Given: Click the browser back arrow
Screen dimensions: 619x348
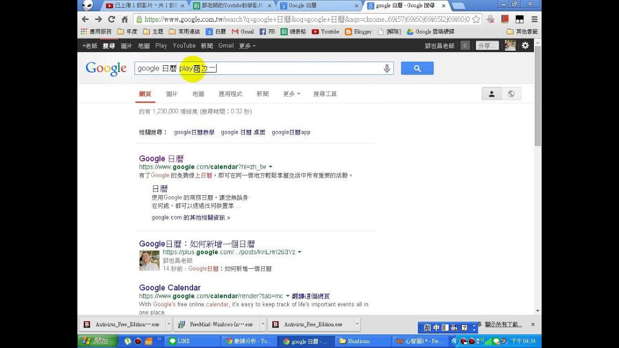Looking at the screenshot, I should click(86, 19).
